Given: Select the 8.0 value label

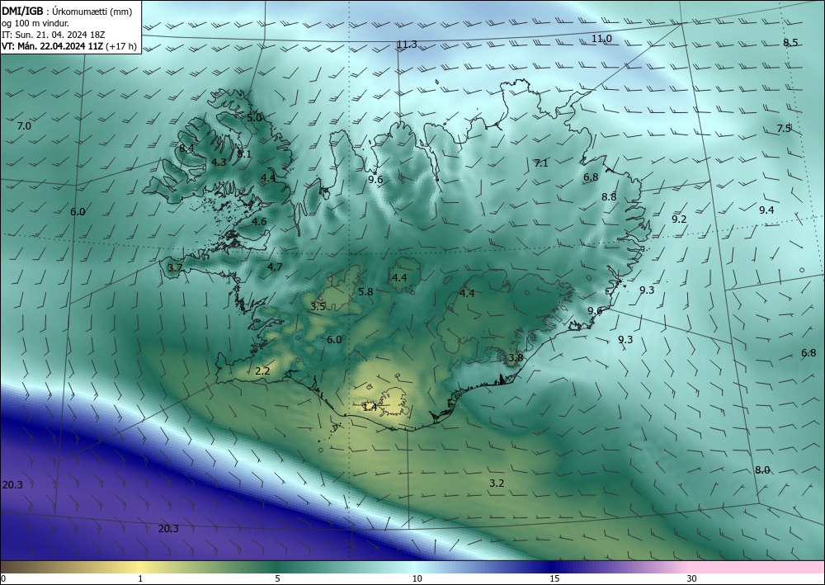Looking at the screenshot, I should click(x=762, y=470).
